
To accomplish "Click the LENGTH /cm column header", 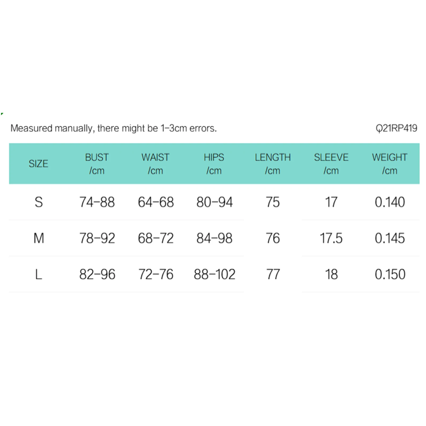I will (x=273, y=164).
